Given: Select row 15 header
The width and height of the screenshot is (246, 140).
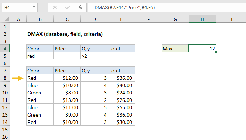Looking at the screenshot, I should (x=5, y=129).
